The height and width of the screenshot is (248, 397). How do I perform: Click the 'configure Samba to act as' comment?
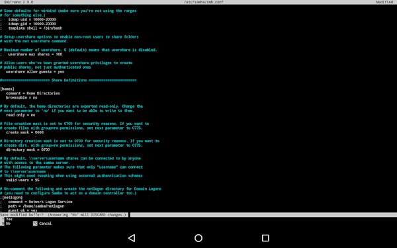point(68,193)
